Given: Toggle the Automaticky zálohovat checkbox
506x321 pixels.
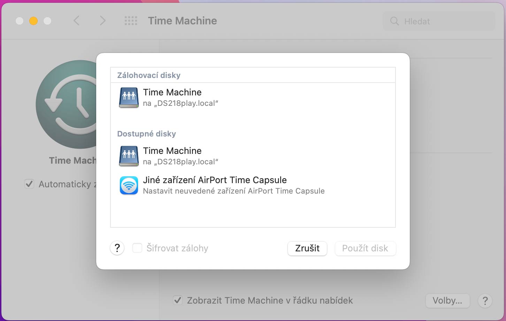Looking at the screenshot, I should [x=29, y=184].
